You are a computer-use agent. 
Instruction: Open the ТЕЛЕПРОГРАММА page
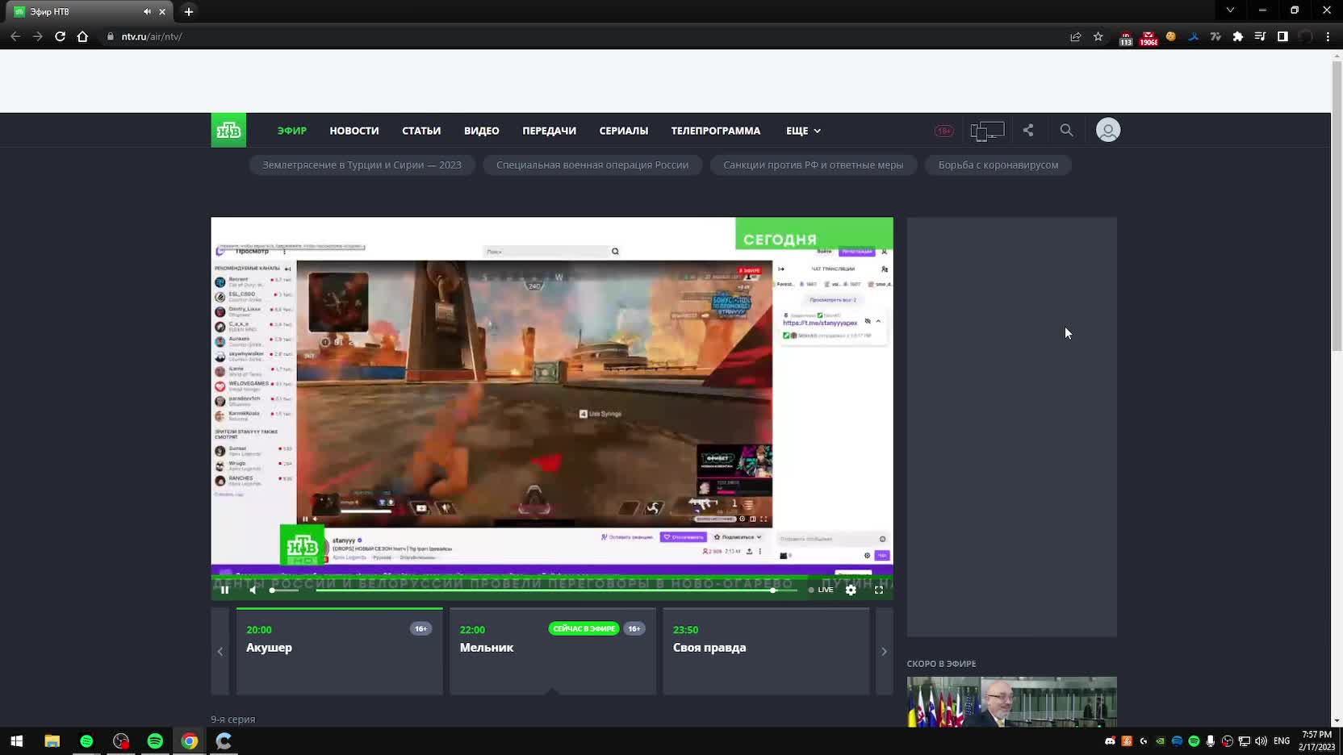pyautogui.click(x=716, y=131)
